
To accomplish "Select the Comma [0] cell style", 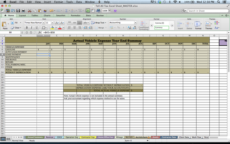I will click(162, 23).
